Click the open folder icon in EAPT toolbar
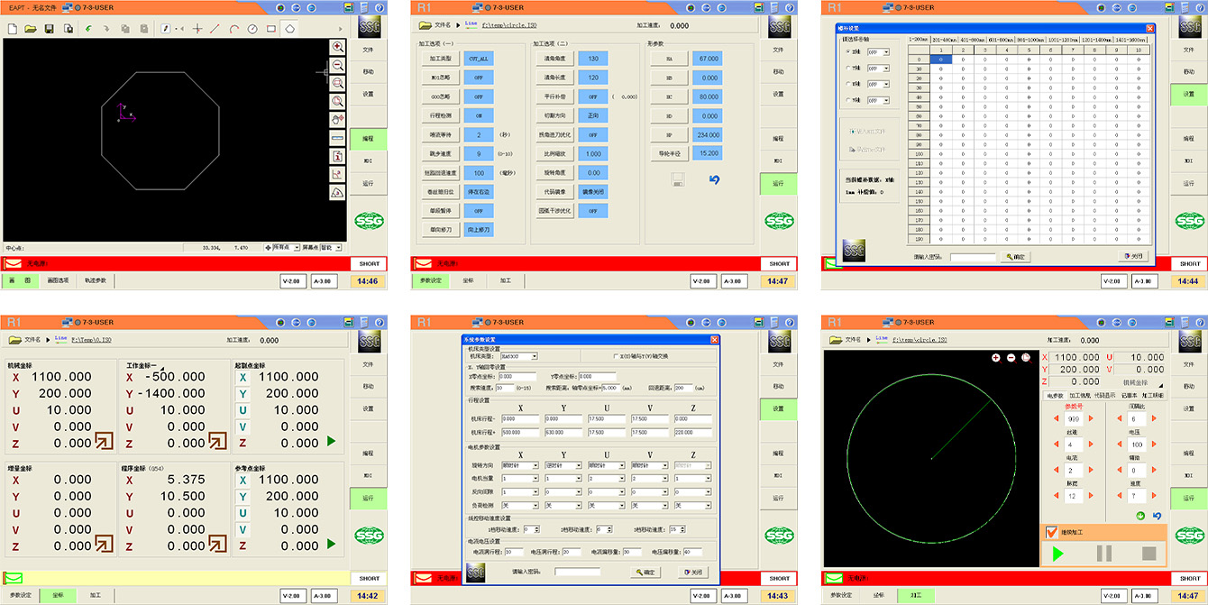 click(31, 29)
